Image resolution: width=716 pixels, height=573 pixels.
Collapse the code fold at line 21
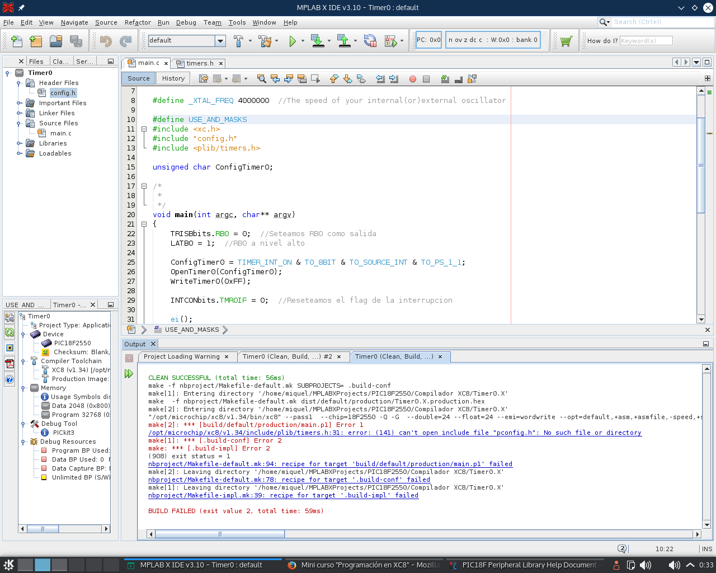click(x=144, y=224)
